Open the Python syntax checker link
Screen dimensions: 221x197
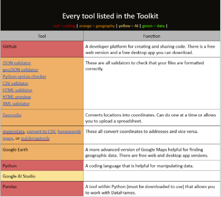pos(25,76)
